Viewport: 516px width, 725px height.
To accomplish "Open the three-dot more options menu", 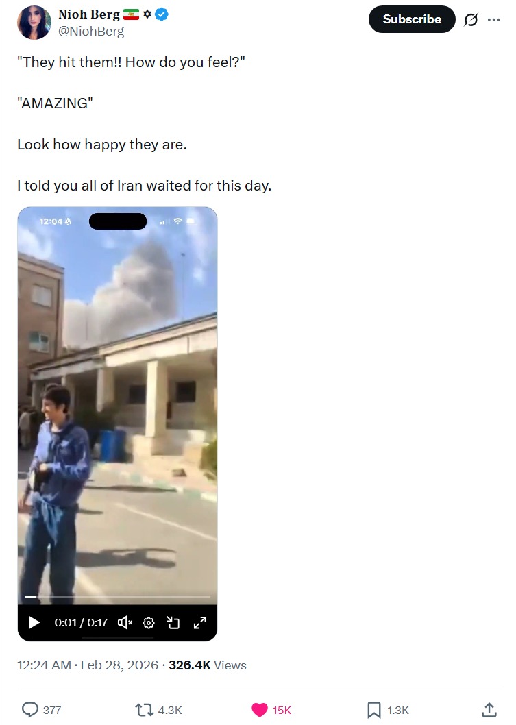I will (494, 19).
